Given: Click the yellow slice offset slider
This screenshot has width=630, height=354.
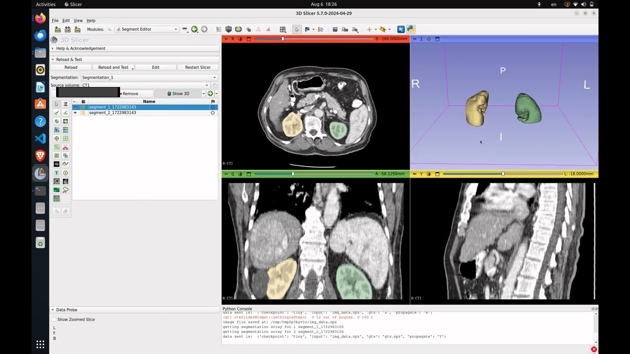Looking at the screenshot, I should 503,174.
